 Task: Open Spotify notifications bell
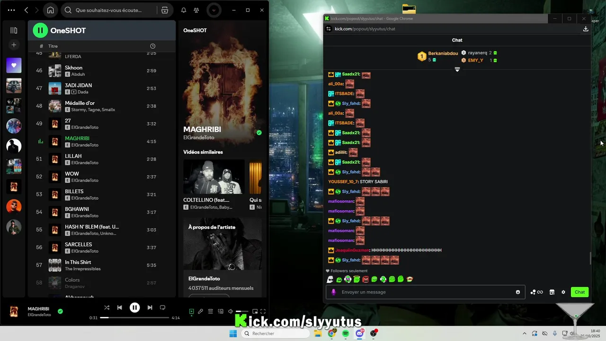184,10
